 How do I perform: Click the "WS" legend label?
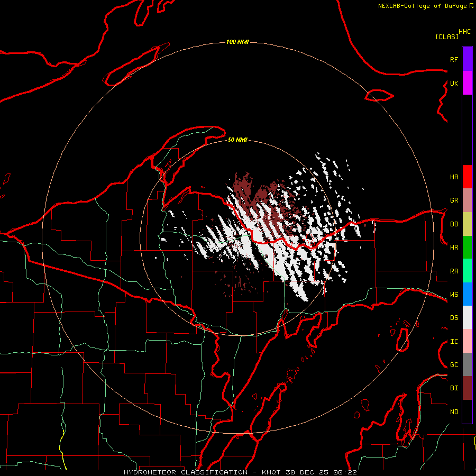454,294
